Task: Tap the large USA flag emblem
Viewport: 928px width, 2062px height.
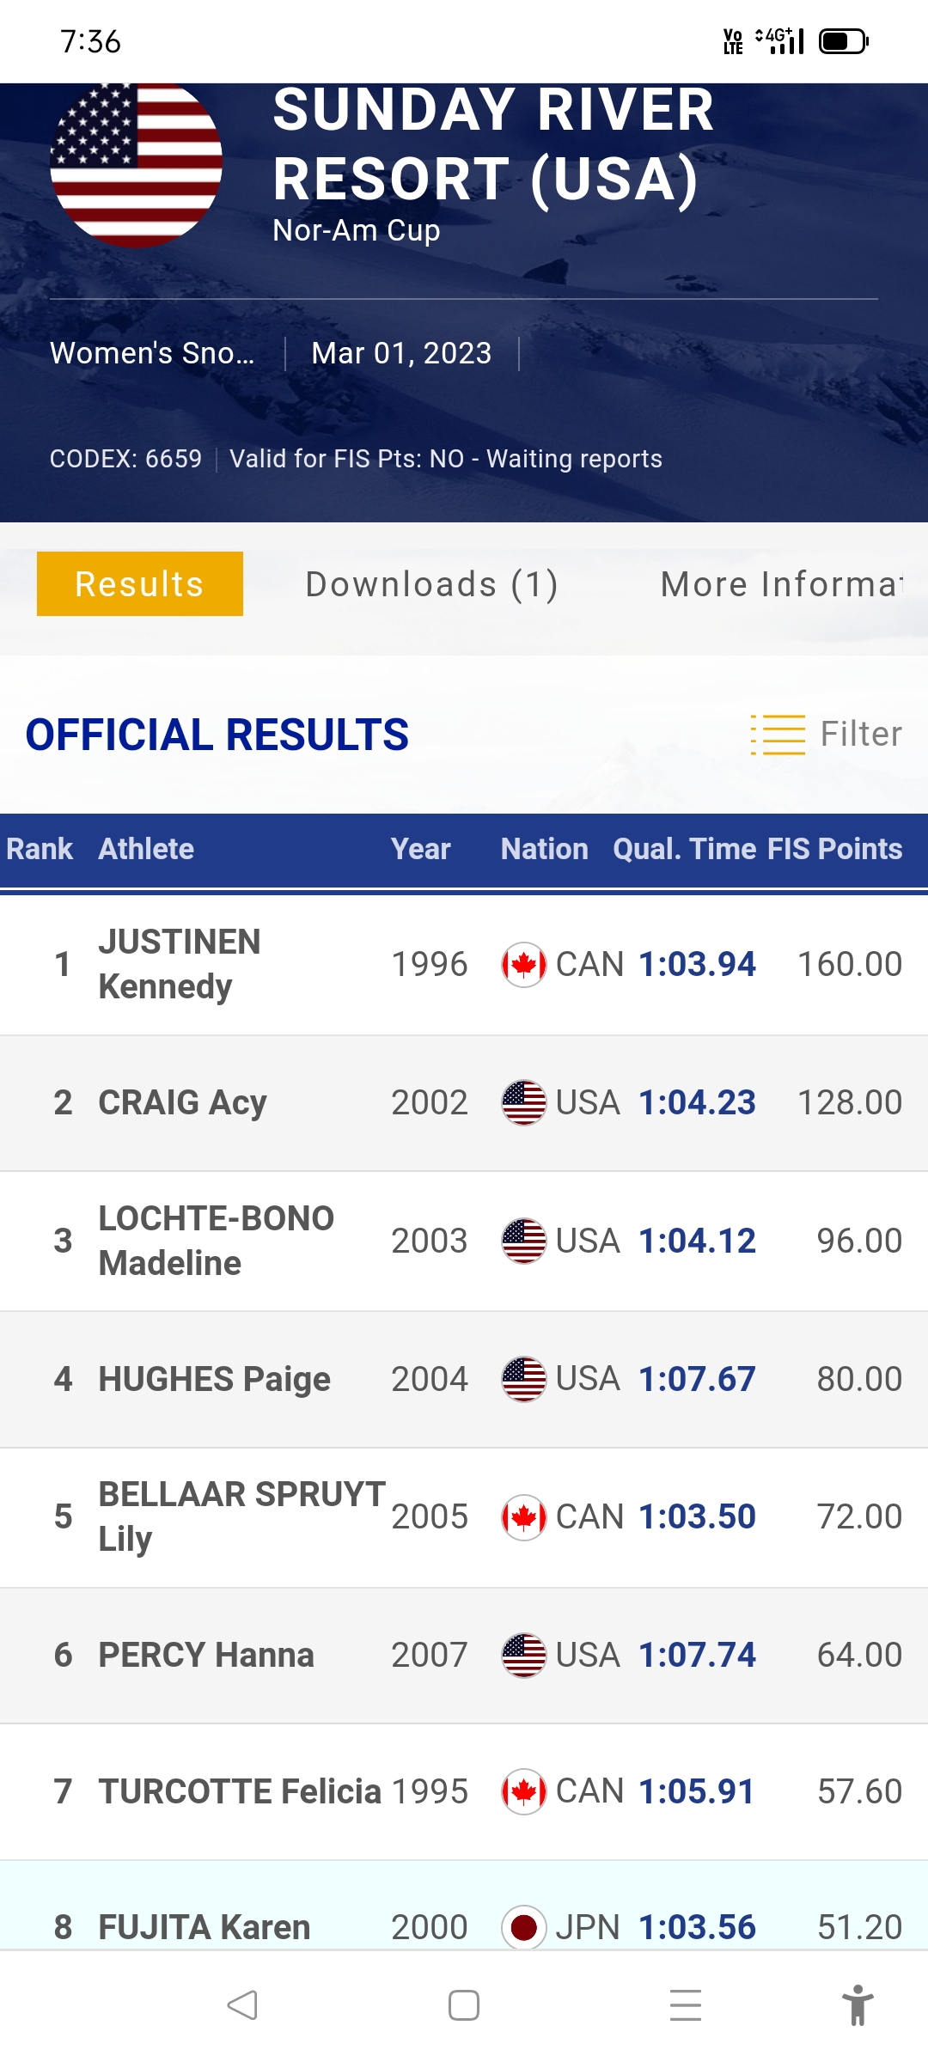Action: (137, 163)
